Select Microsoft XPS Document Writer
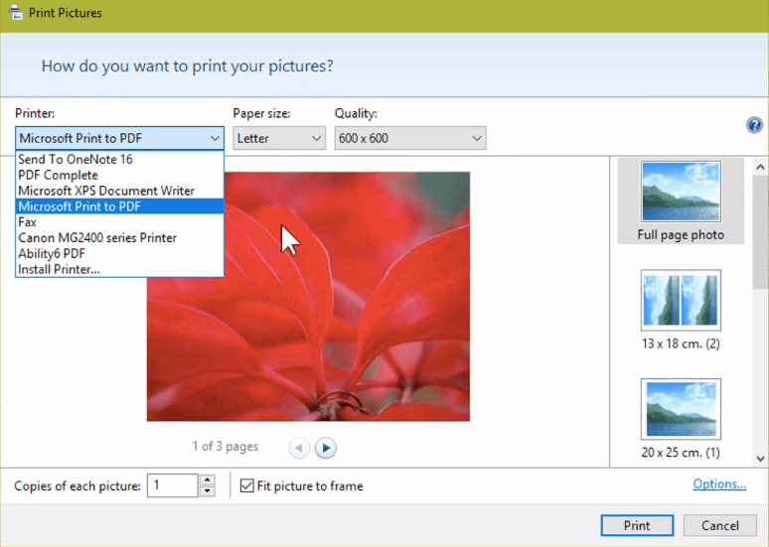 (106, 191)
